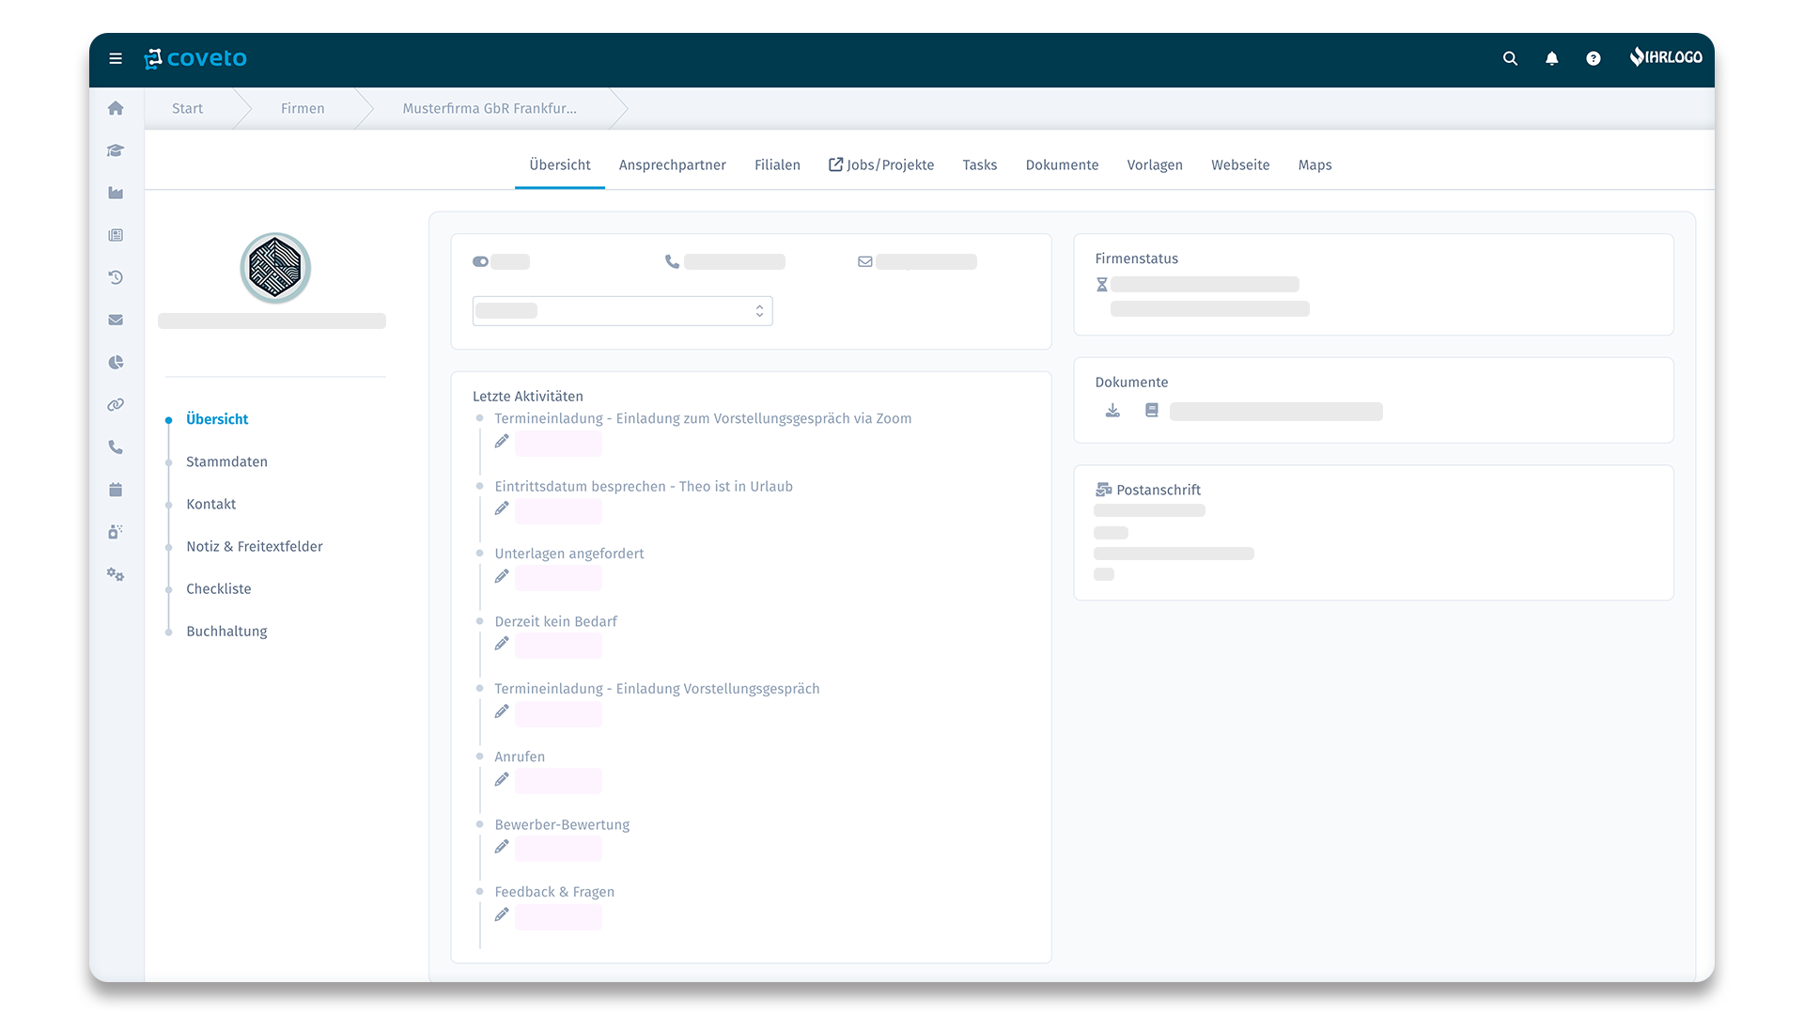Toggle the active status switch
This screenshot has height=1015, width=1804.
coord(480,262)
